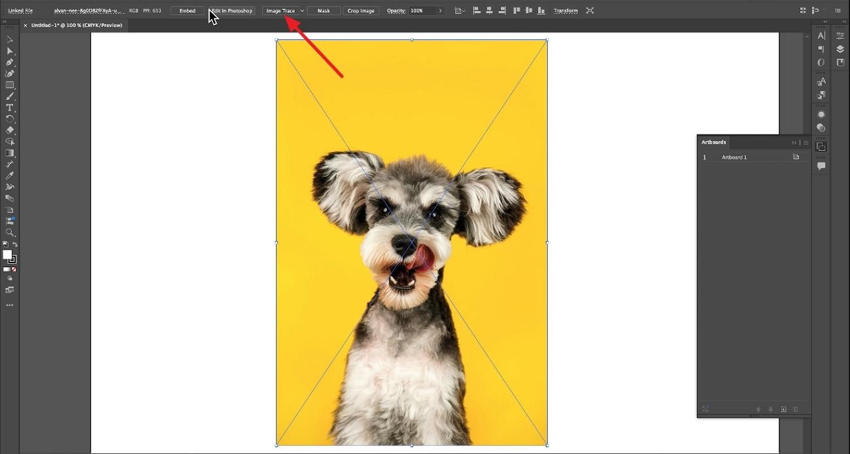The height and width of the screenshot is (454, 850).
Task: Click New Artboard icon in Artboards panel
Action: tap(783, 409)
